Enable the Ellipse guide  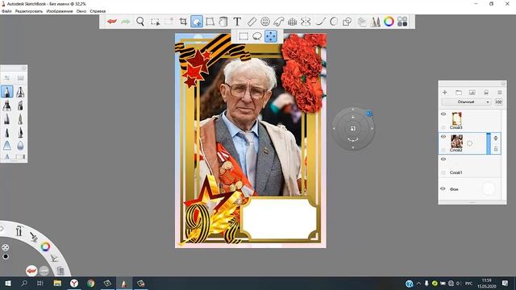265,22
